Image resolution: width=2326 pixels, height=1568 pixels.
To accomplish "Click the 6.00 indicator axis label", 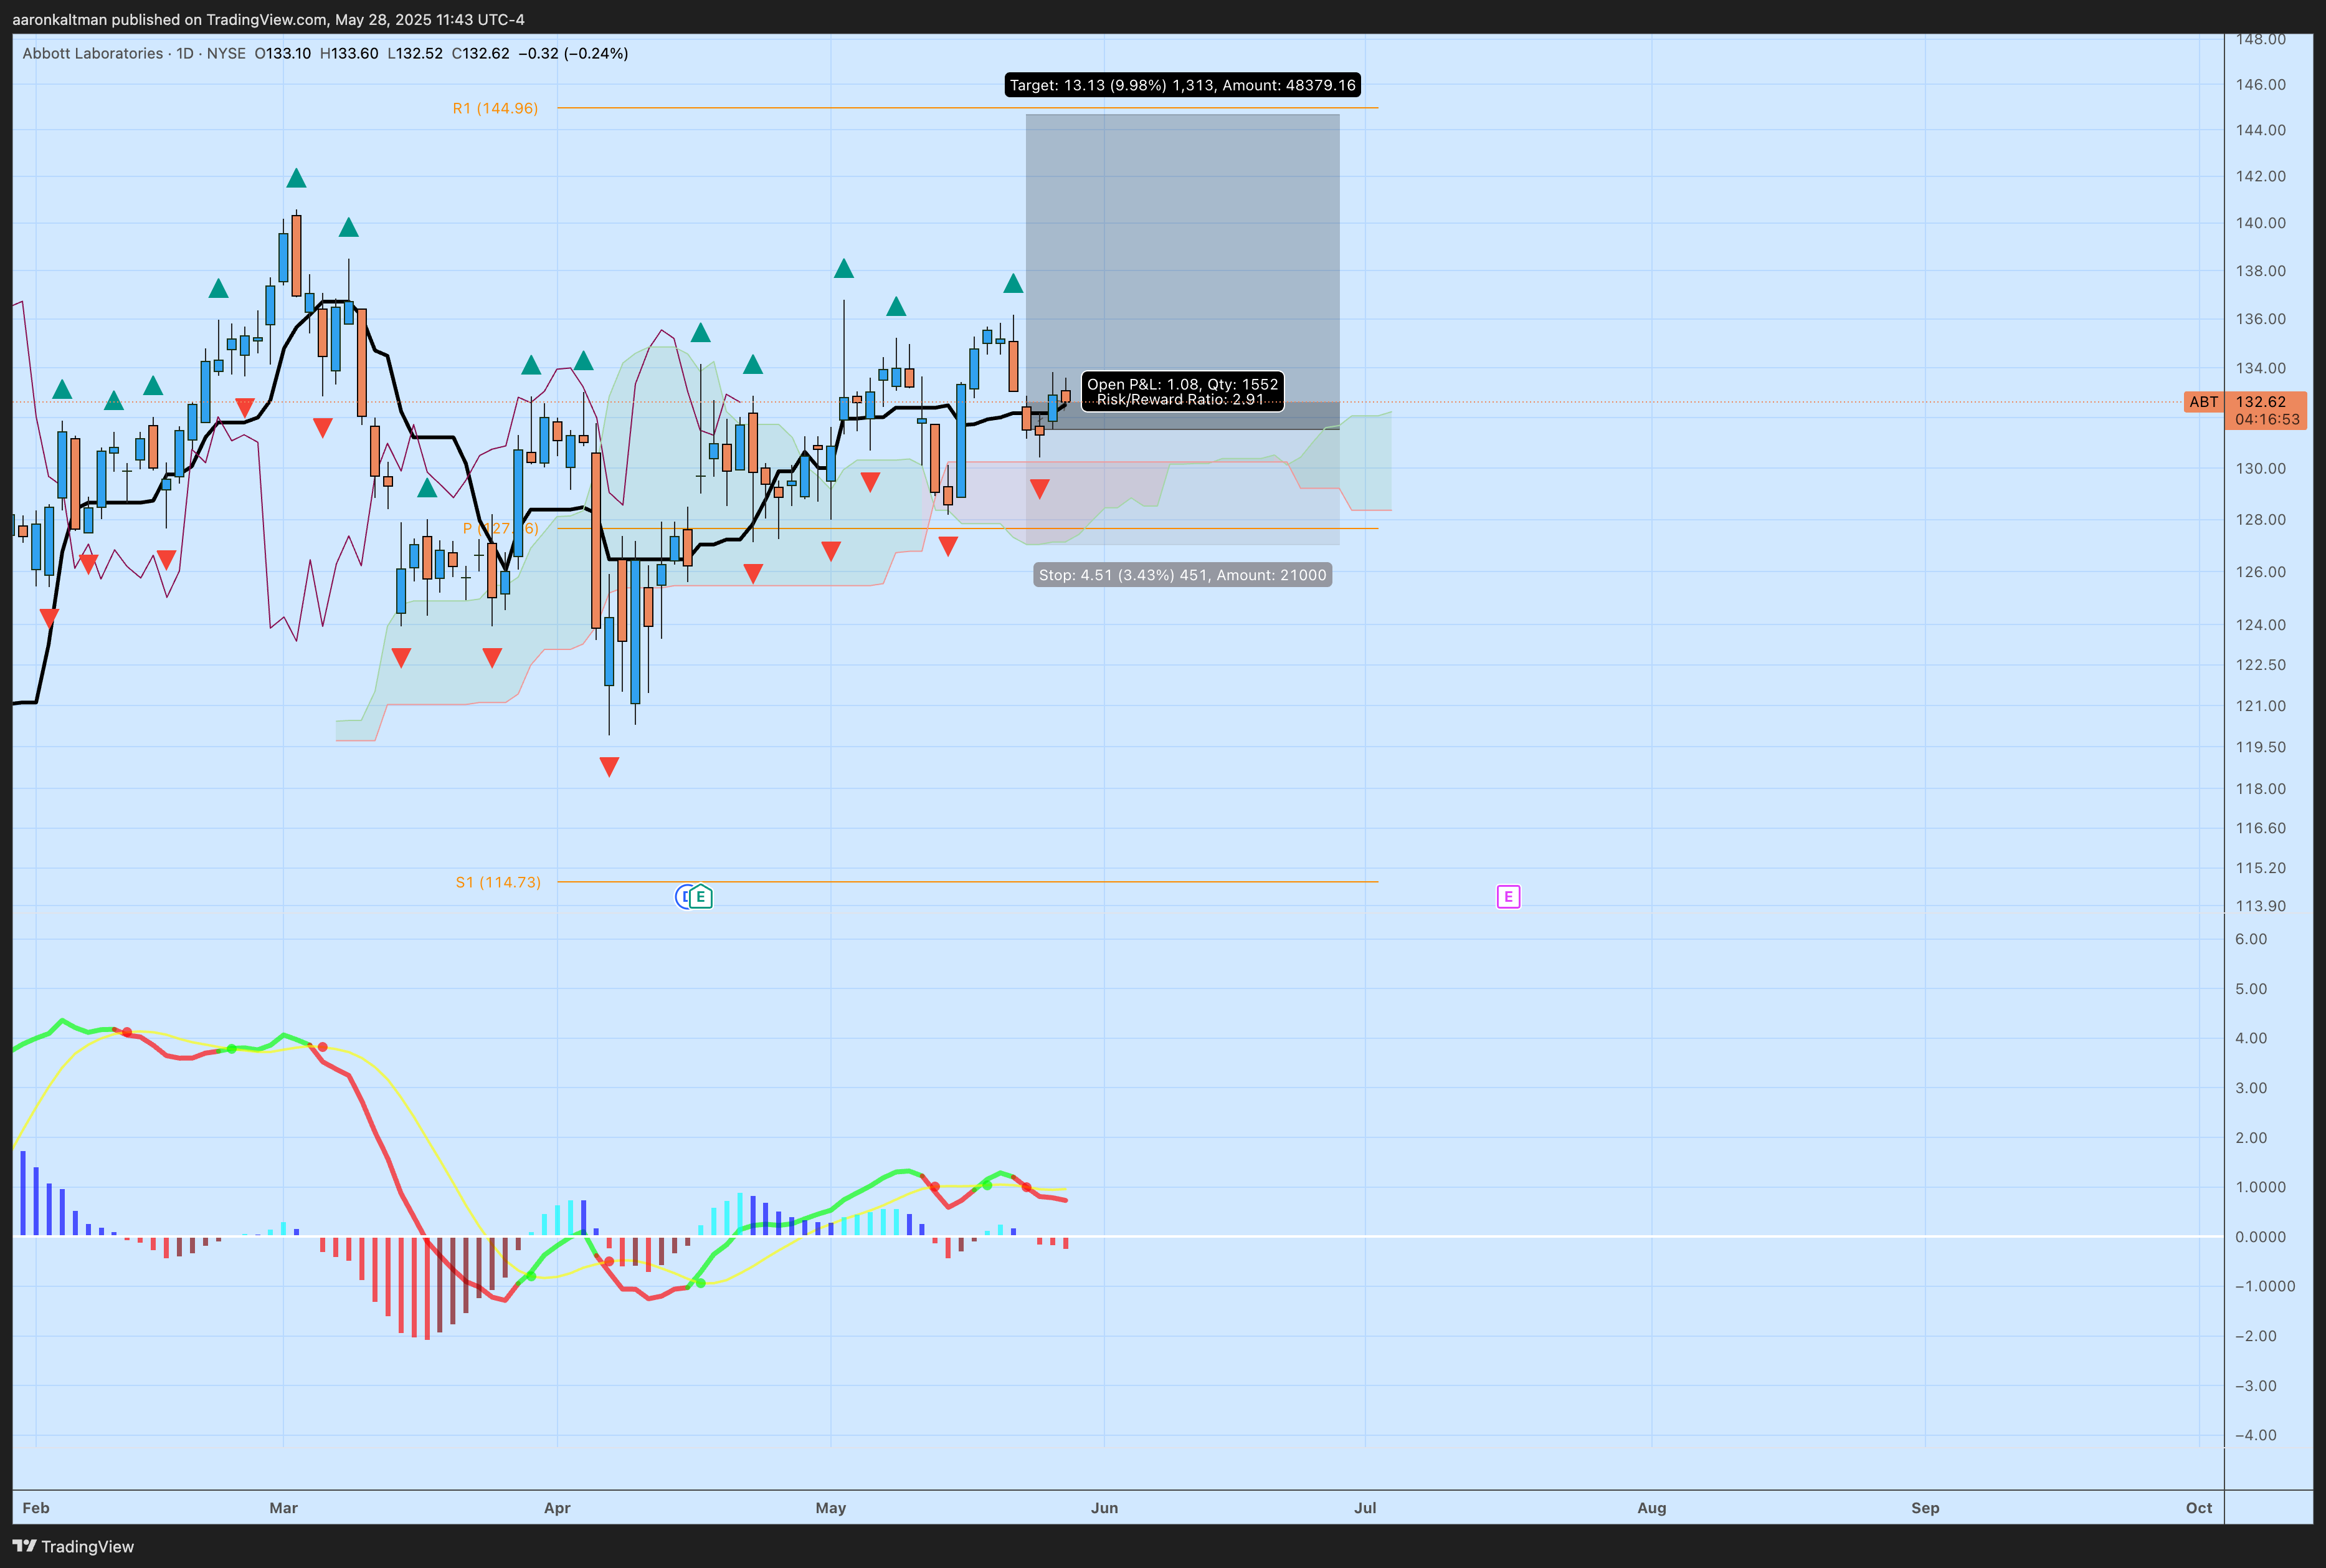I will pyautogui.click(x=2251, y=939).
